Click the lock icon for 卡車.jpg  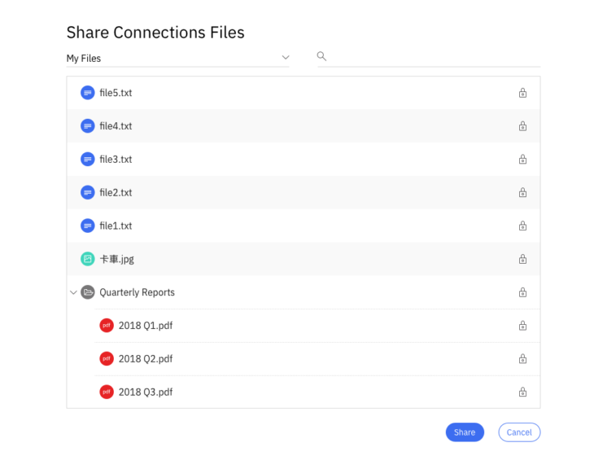pos(522,259)
